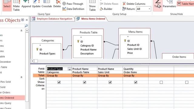Click the diagram pane left scroll arrow
The width and height of the screenshot is (194, 109).
[32, 61]
